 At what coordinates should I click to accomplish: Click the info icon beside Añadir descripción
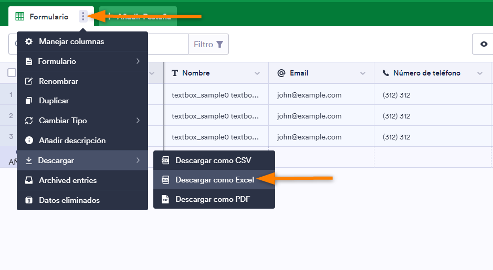[x=29, y=141]
